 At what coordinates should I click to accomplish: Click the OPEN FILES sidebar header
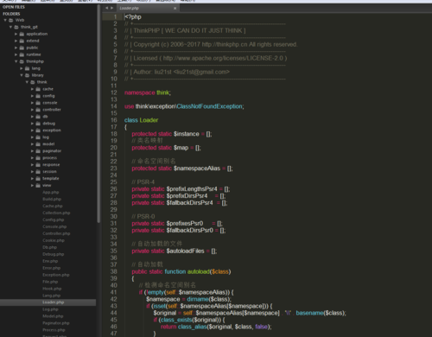14,7
